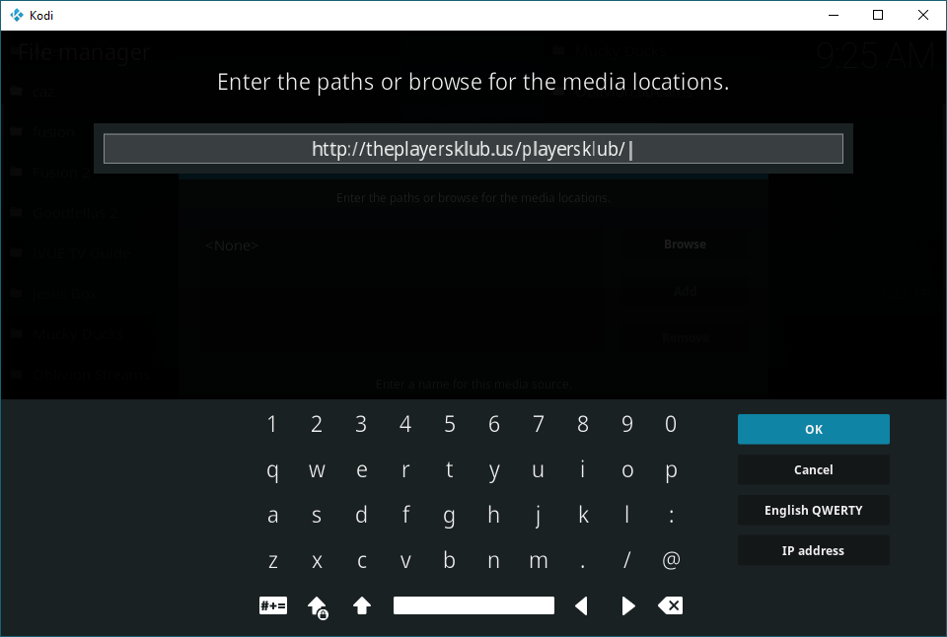Move cursor right with arrow key

627,605
